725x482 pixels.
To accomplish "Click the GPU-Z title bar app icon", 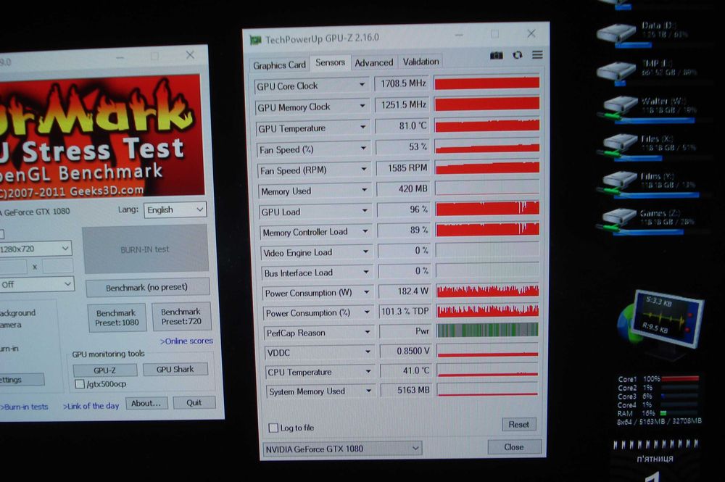I will (256, 40).
